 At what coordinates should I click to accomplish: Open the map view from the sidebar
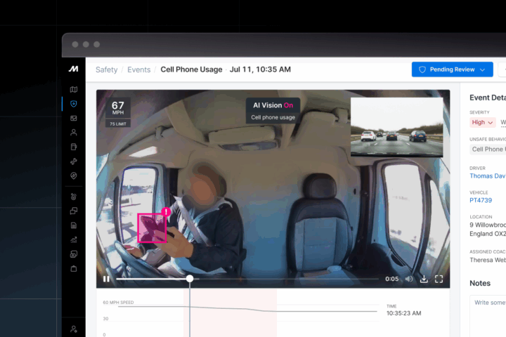74,89
